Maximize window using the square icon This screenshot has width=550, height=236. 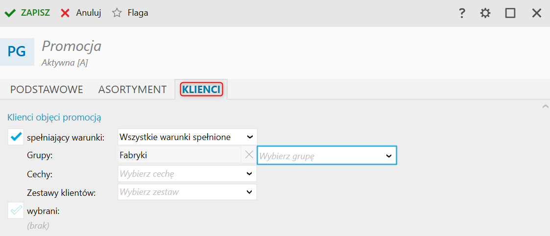click(510, 13)
